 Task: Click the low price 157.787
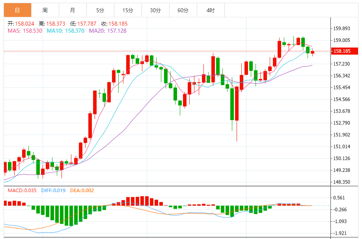tap(87, 24)
